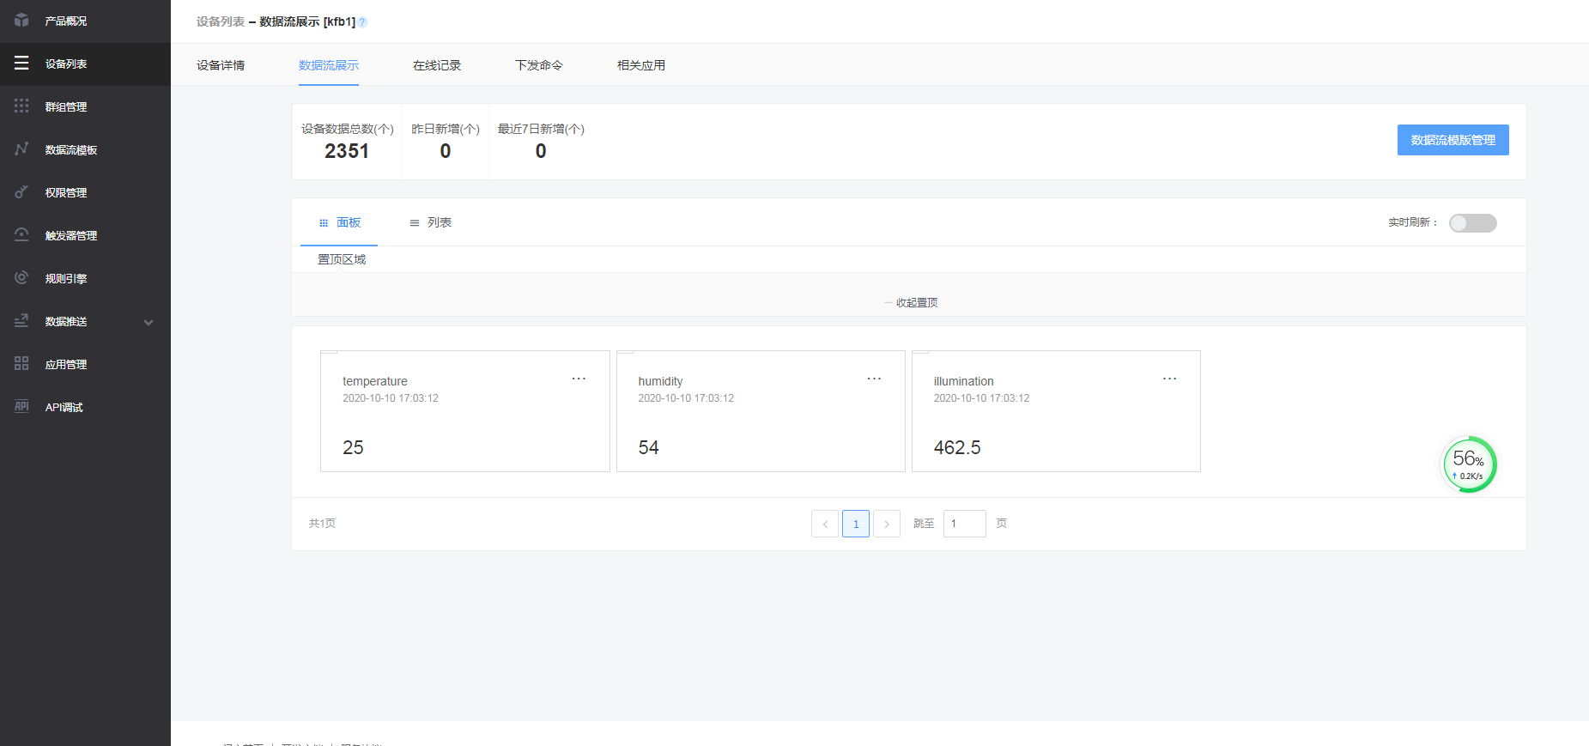Click the illumination card title
The width and height of the screenshot is (1589, 746).
[964, 381]
